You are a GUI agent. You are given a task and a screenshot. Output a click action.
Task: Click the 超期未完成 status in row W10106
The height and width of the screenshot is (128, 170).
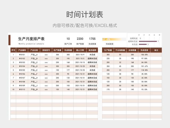92,74
